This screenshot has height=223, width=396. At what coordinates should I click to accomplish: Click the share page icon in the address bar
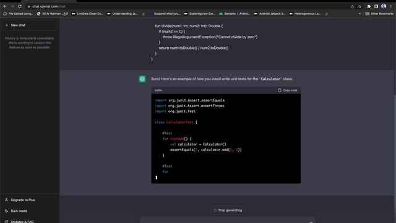pyautogui.click(x=352, y=6)
